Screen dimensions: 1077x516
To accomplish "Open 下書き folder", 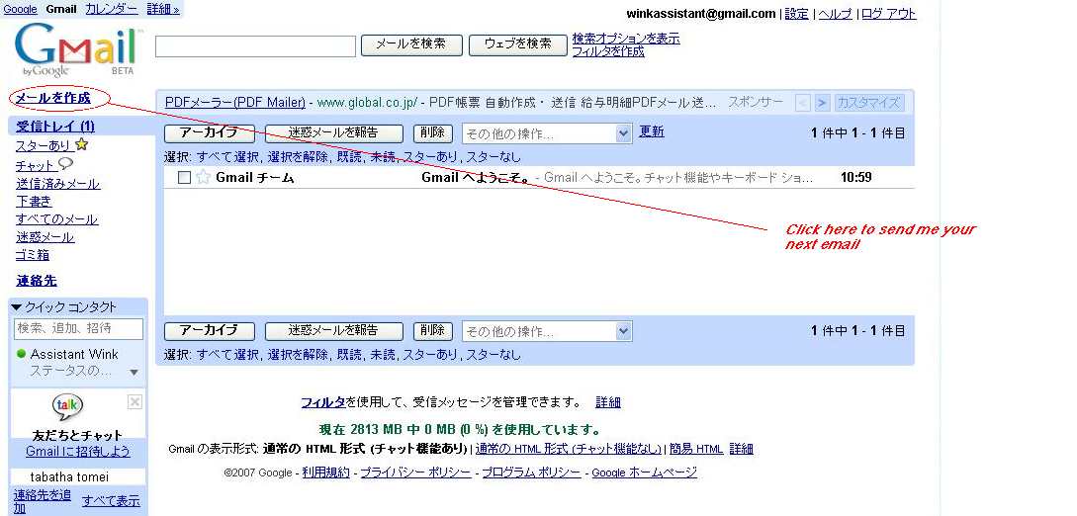I will coord(34,202).
